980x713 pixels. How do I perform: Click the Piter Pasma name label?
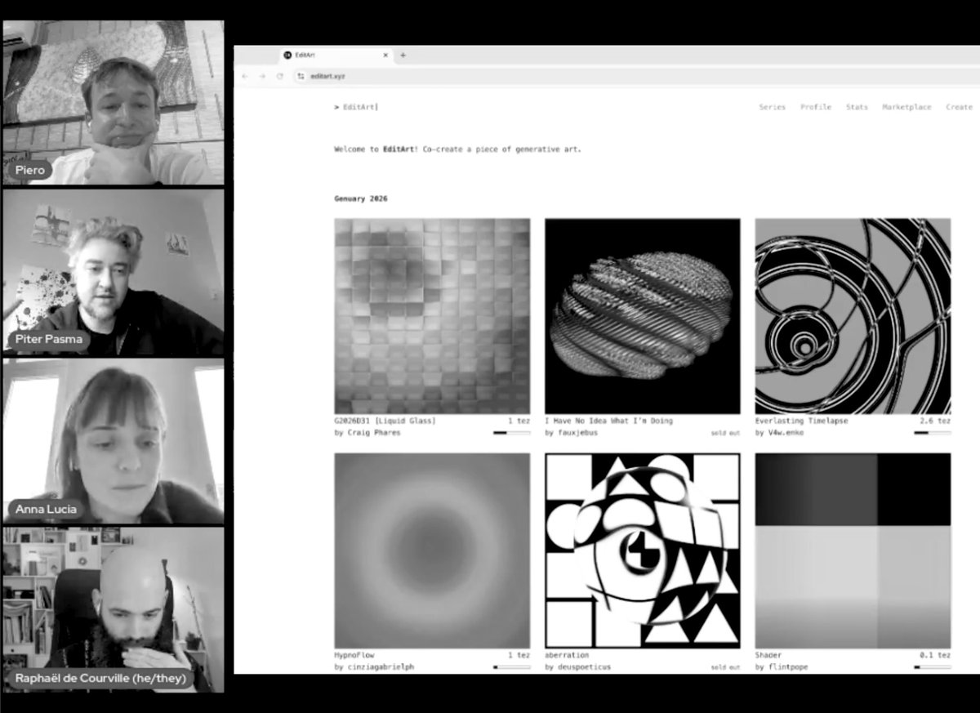(x=50, y=339)
